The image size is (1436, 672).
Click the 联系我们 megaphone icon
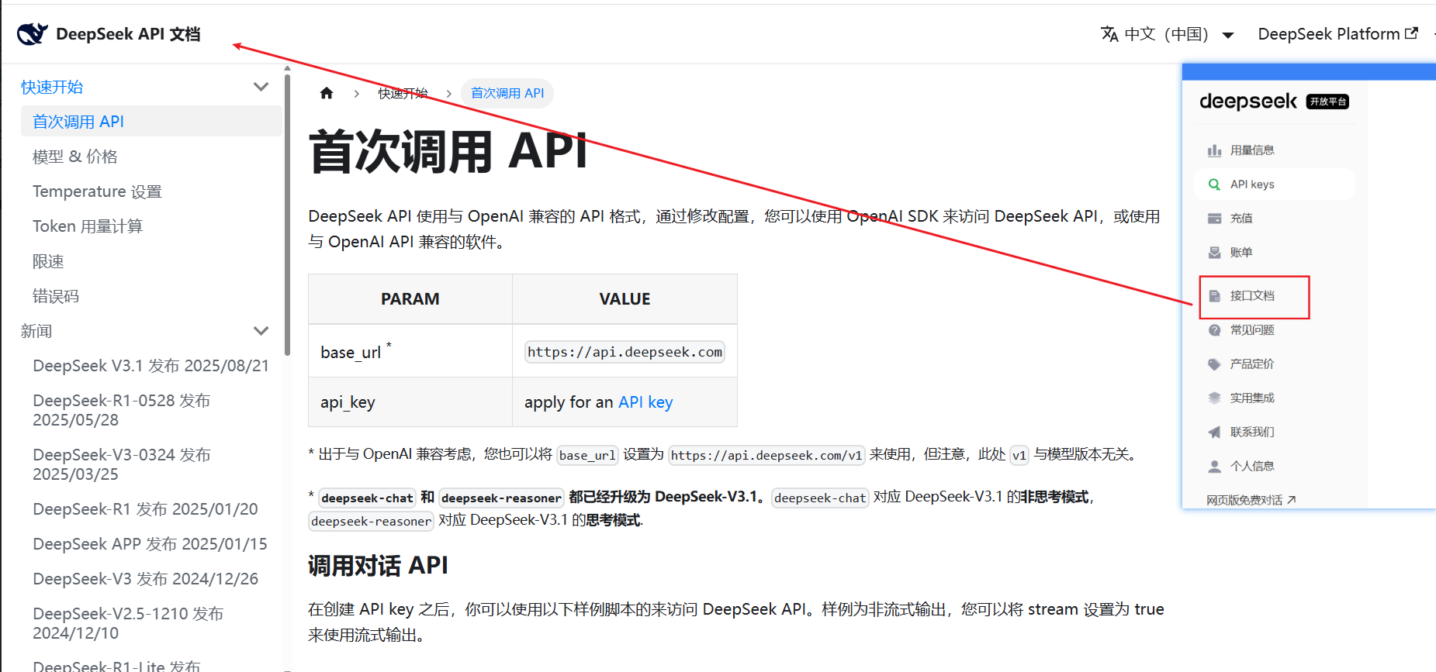1214,432
